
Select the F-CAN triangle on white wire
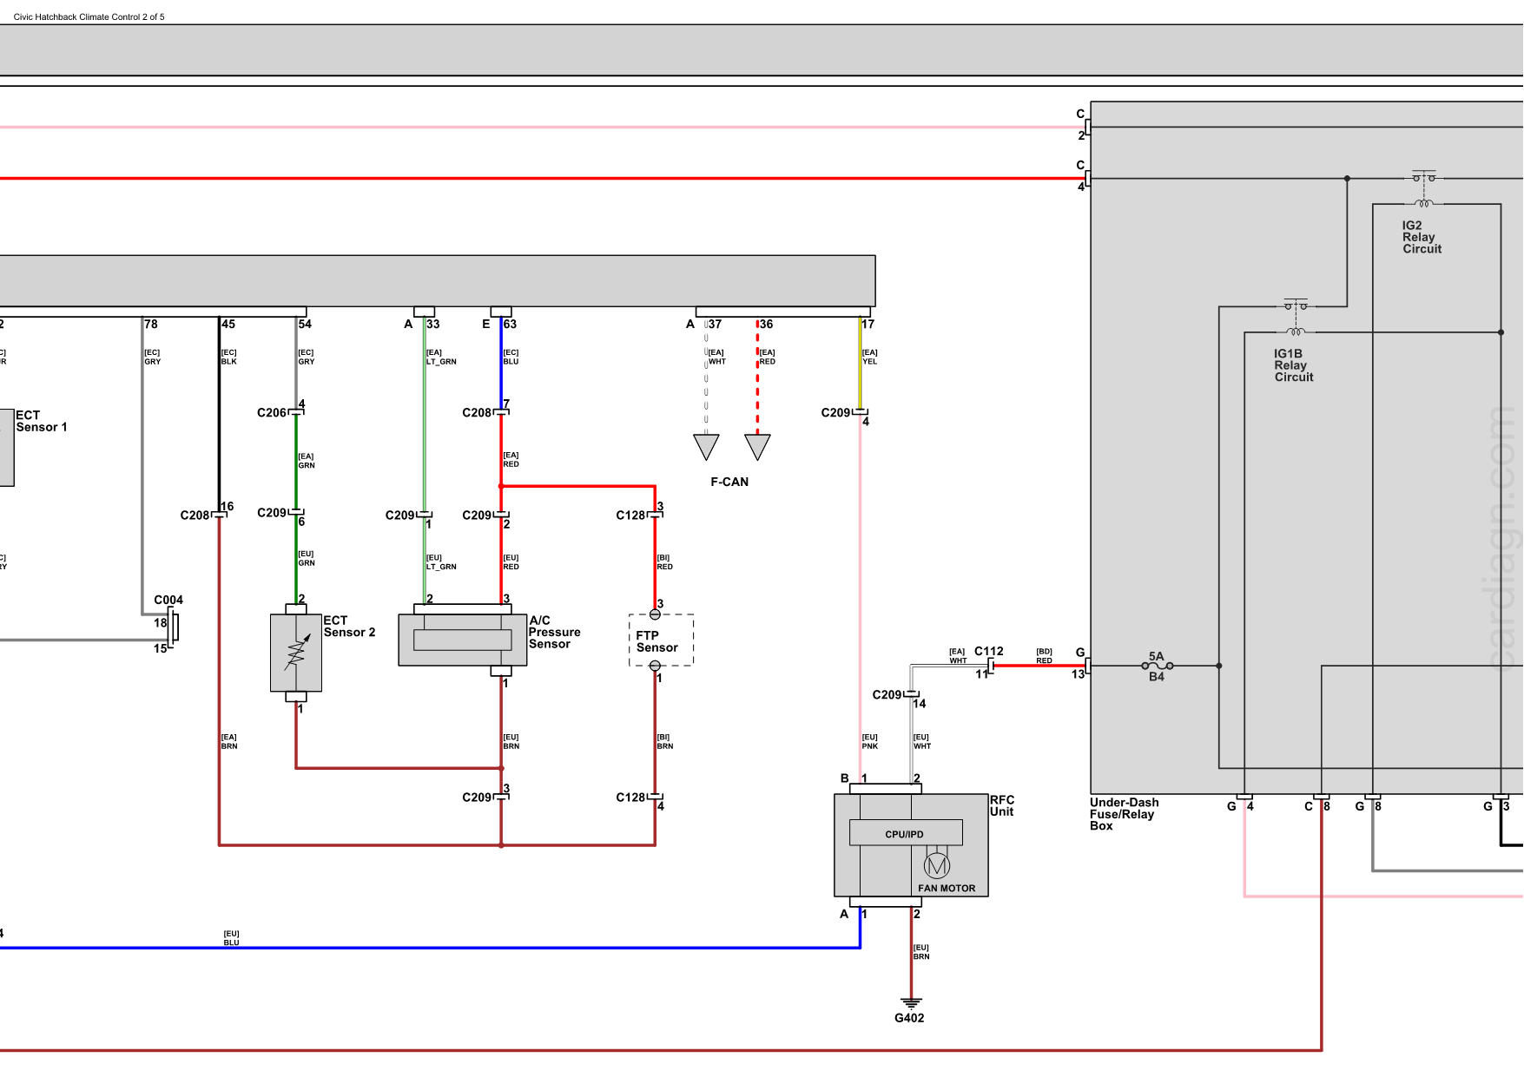coord(707,446)
